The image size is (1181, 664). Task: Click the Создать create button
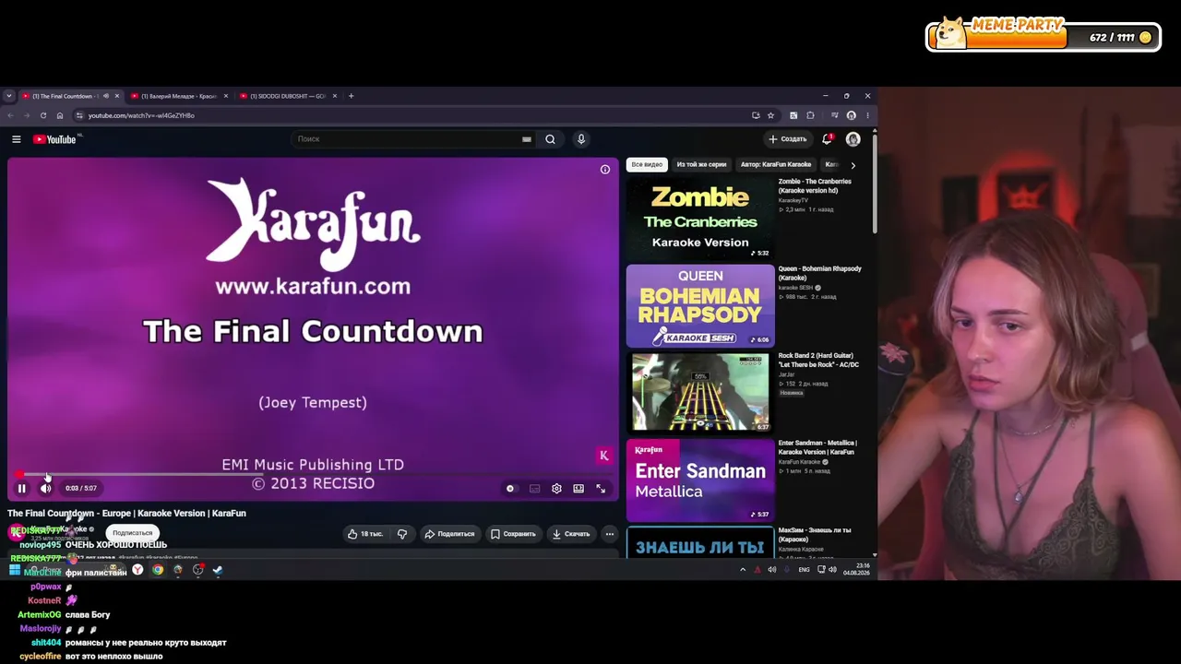click(x=788, y=139)
